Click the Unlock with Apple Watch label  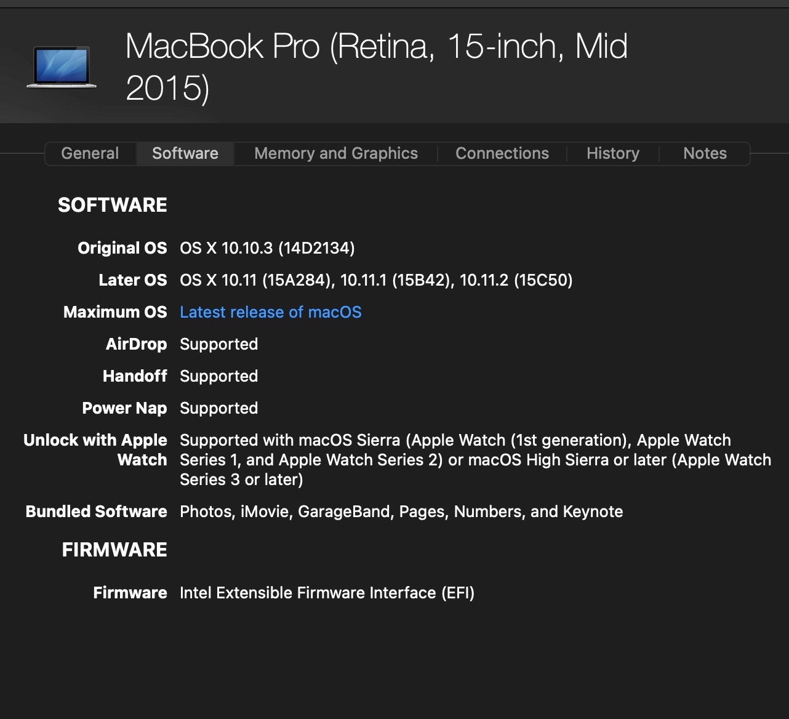(x=95, y=450)
